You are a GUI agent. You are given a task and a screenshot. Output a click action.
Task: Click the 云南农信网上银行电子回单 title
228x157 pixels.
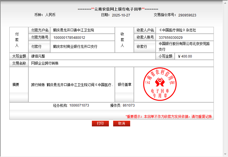[118, 9]
